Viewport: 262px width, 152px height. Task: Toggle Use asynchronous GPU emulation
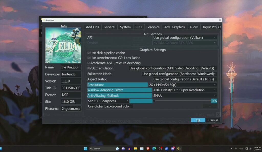click(88, 58)
